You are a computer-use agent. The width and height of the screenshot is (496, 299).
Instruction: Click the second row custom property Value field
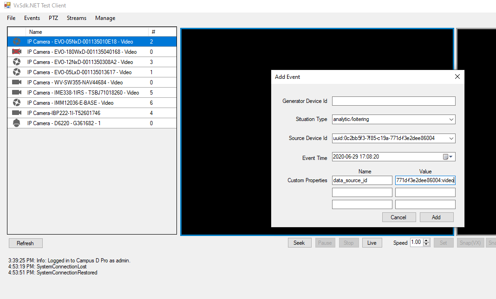click(425, 192)
